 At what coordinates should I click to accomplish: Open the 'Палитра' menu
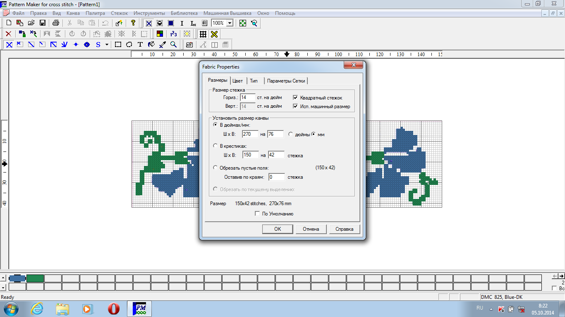pyautogui.click(x=95, y=13)
